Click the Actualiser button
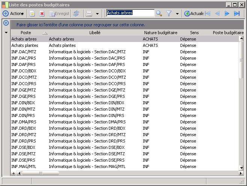 194,13
